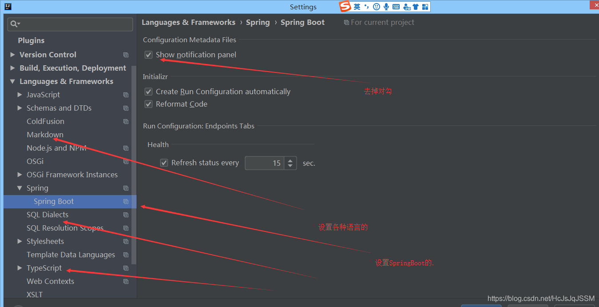Open the Plugins settings page
The width and height of the screenshot is (599, 307).
tap(31, 40)
